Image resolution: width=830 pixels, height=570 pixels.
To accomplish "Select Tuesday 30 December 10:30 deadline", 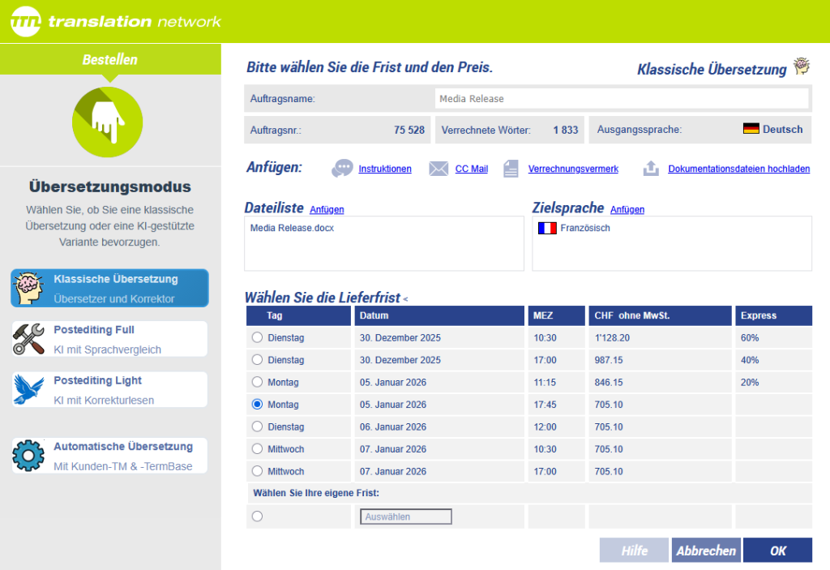I will [x=258, y=337].
